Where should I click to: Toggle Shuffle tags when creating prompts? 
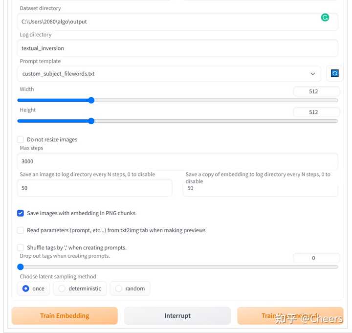click(x=21, y=247)
